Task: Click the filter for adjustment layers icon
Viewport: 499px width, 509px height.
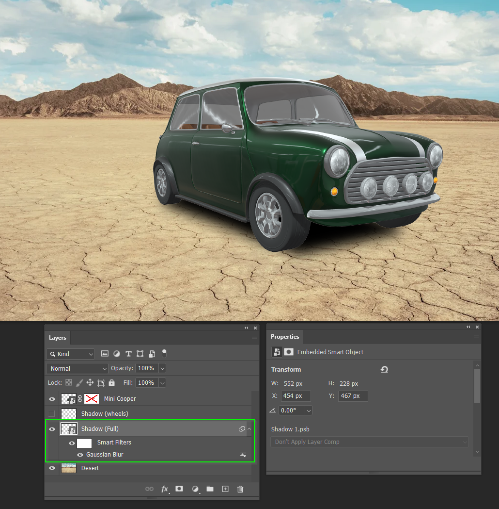Action: click(116, 354)
